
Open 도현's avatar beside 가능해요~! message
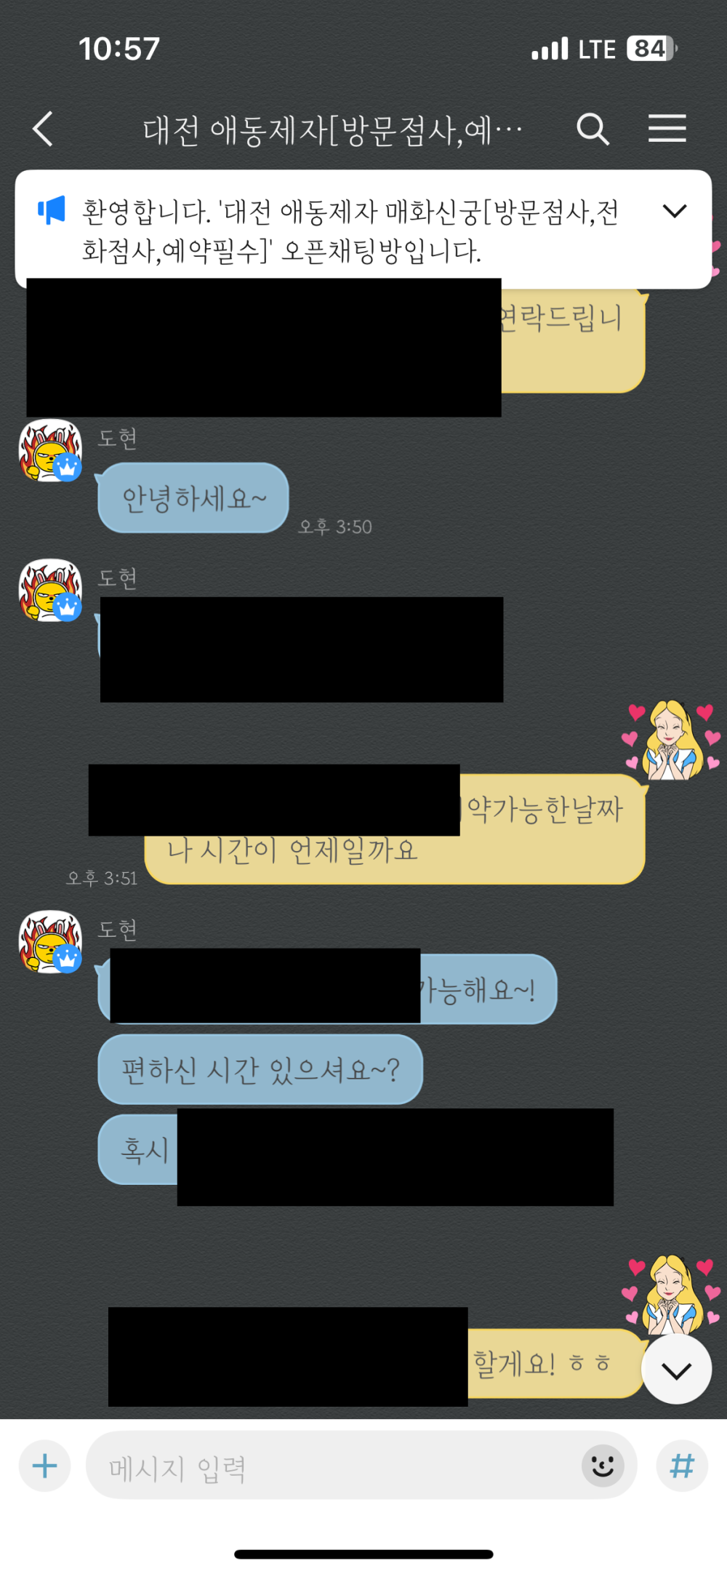coord(50,942)
